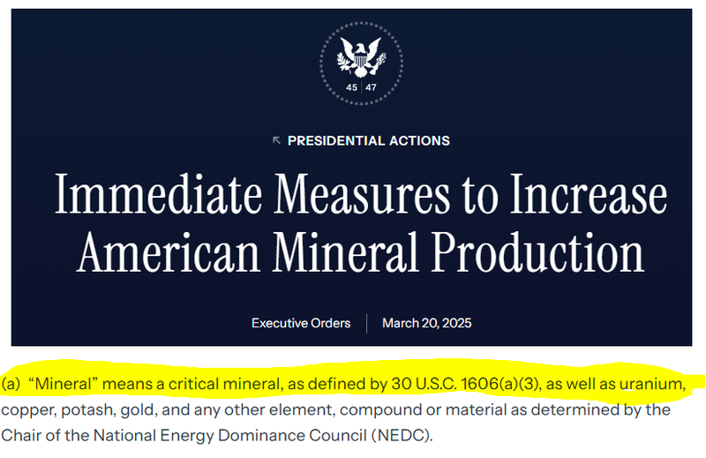
Task: Open the Executive Orders category link
Action: point(301,323)
